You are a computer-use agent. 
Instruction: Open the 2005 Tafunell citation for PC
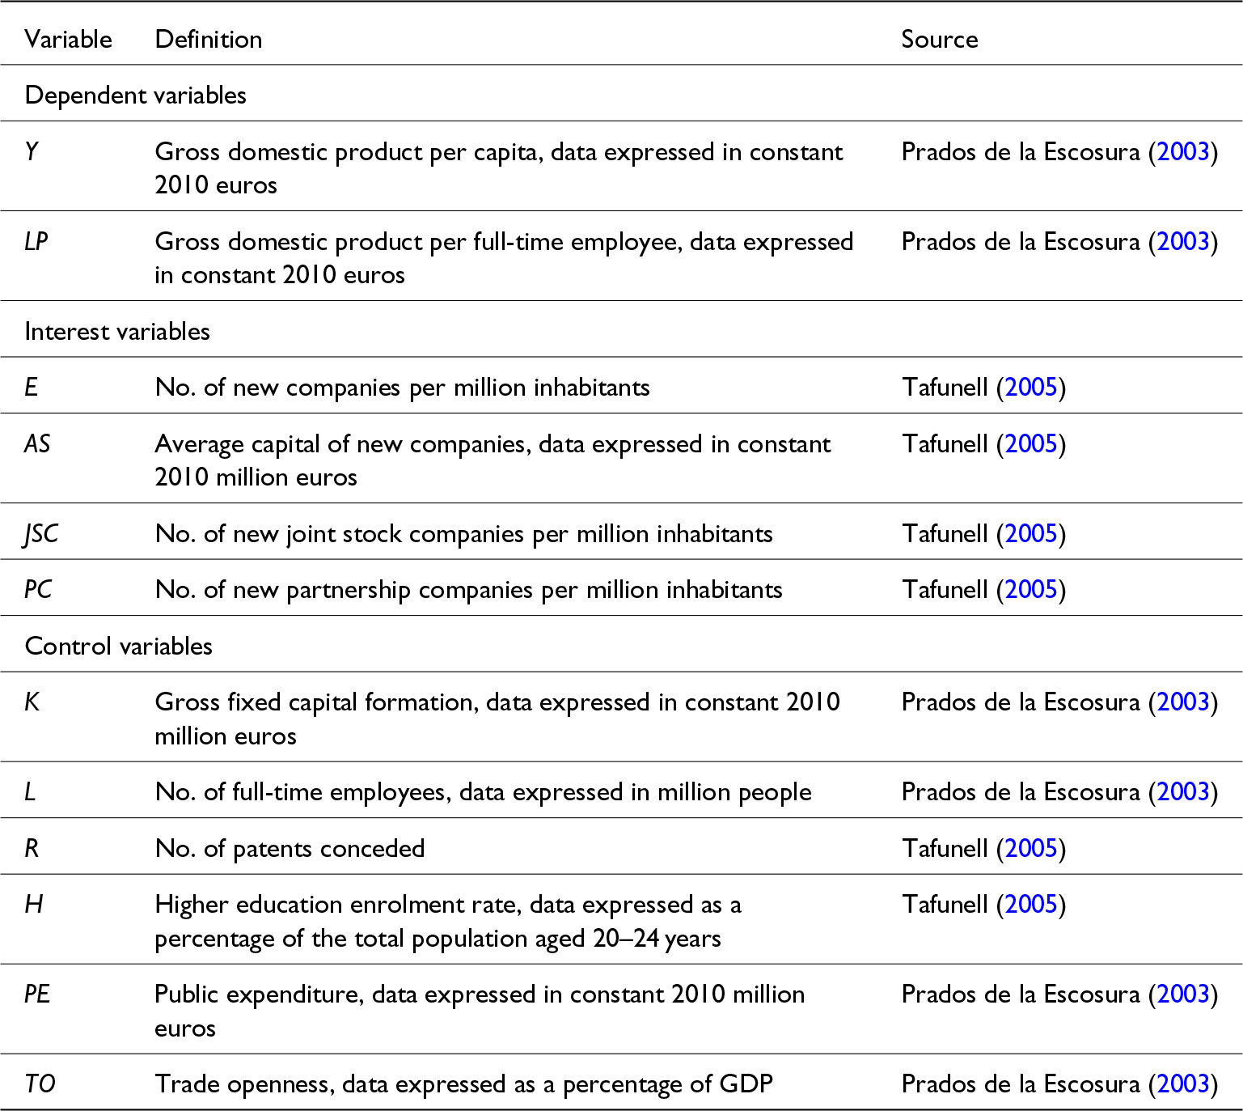pyautogui.click(x=1030, y=590)
